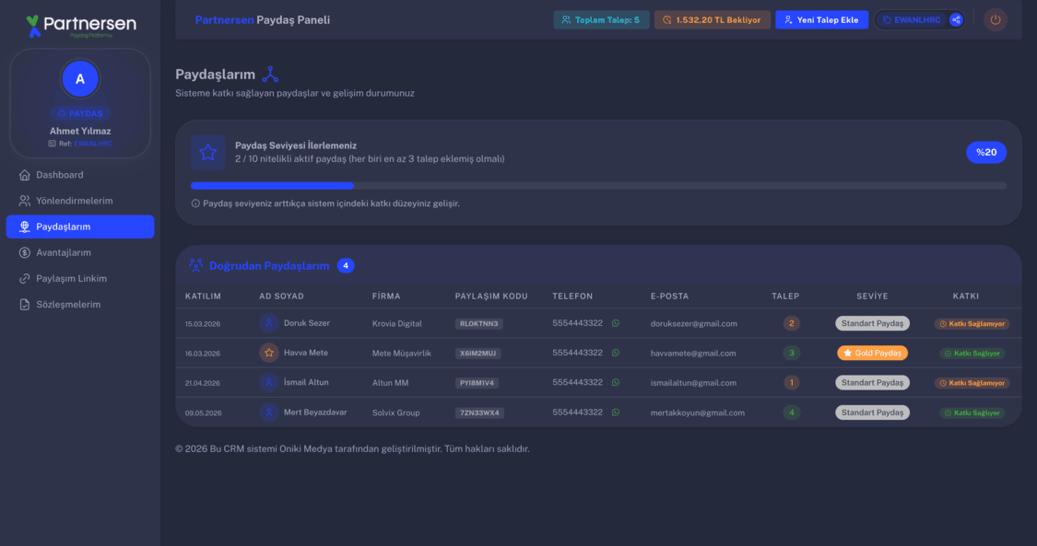Click the EWANLHRC ref link under Ahmet Yılmaz
This screenshot has width=1037, height=546.
[x=93, y=144]
